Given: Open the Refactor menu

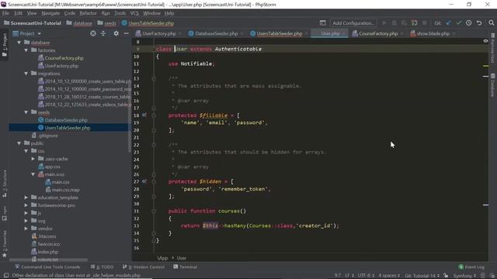Looking at the screenshot, I should click(x=88, y=13).
